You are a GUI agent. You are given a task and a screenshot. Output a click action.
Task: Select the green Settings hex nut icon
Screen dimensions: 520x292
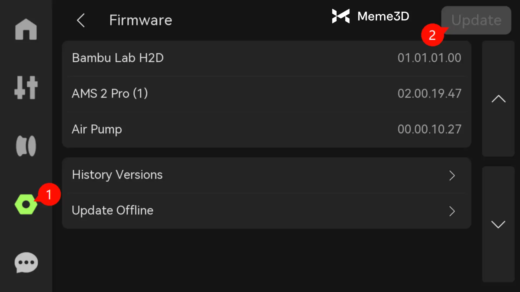coord(26,204)
